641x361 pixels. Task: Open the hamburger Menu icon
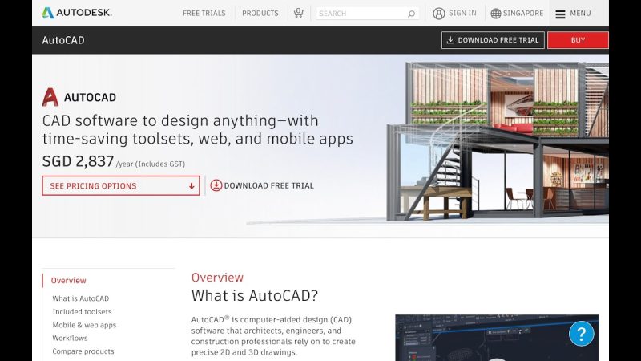(x=560, y=14)
